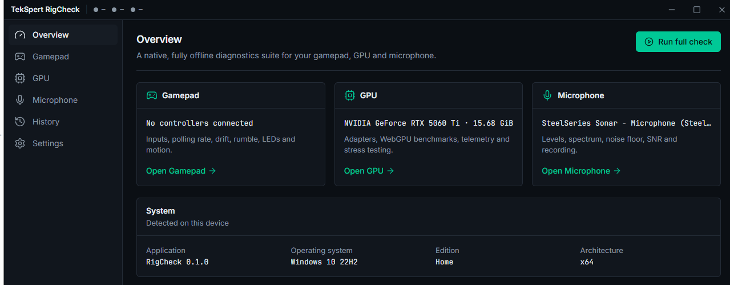Click the play icon in Run full check
Image resolution: width=730 pixels, height=285 pixels.
[x=649, y=42]
